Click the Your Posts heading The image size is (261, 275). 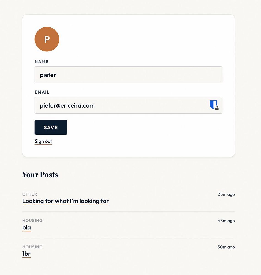click(40, 175)
